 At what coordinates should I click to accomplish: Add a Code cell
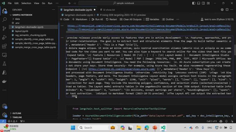(x=65, y=19)
